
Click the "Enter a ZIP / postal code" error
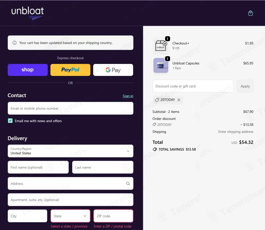113,226
